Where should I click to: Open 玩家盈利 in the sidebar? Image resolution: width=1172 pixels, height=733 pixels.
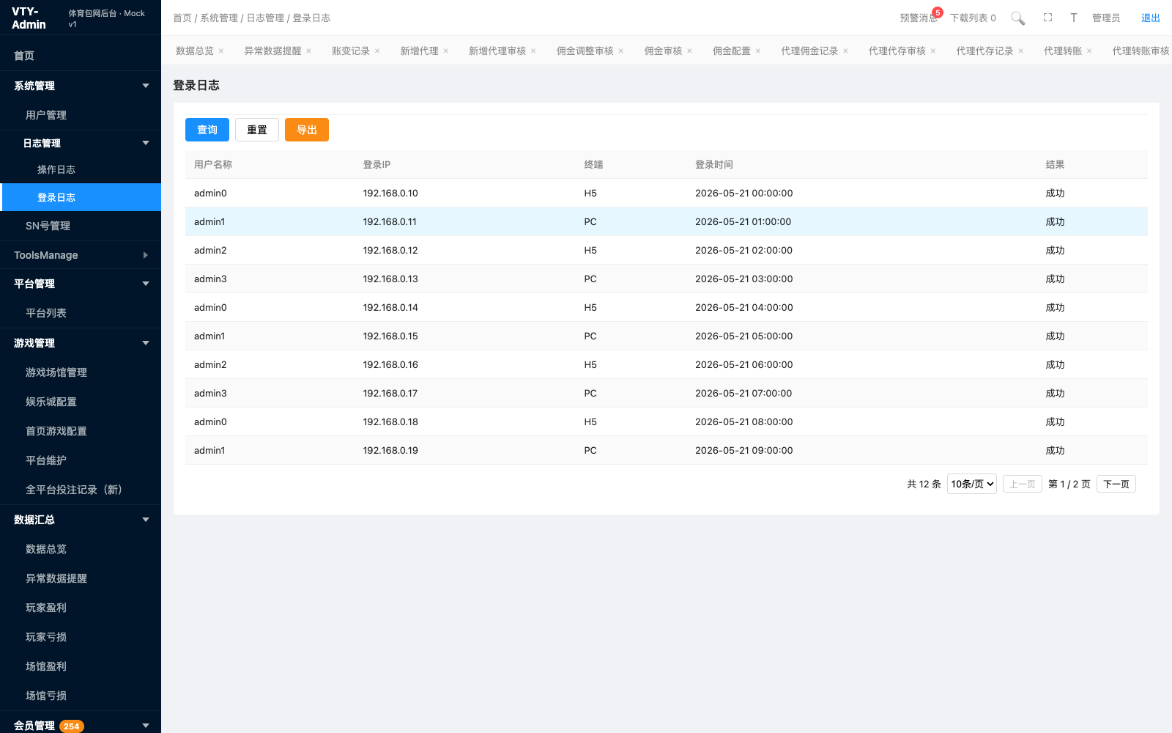click(x=81, y=608)
